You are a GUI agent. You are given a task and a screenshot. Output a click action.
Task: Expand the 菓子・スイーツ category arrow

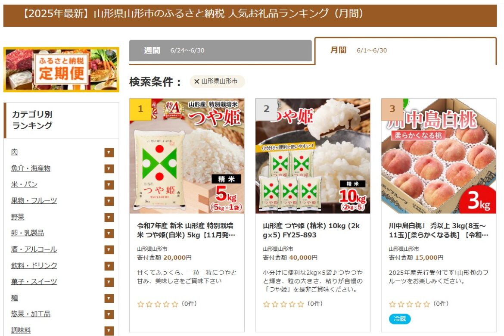coord(109,282)
